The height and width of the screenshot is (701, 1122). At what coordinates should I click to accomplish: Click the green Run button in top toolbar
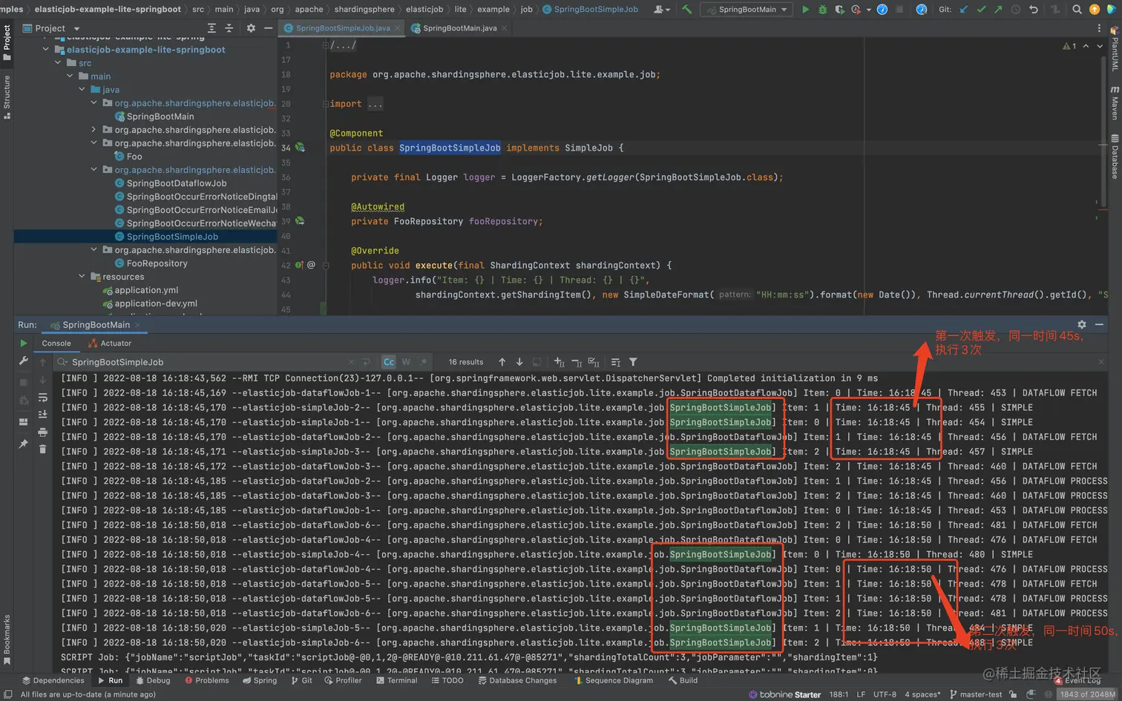point(805,10)
